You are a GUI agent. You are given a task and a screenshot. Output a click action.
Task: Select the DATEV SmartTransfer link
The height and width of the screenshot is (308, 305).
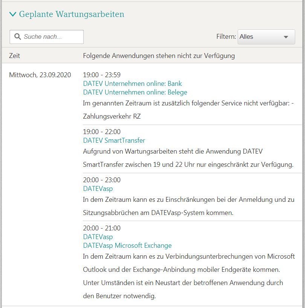(x=114, y=140)
